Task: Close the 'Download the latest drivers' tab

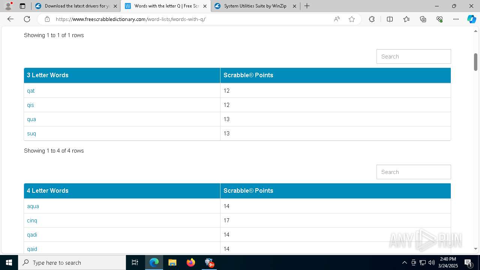Action: [x=115, y=6]
